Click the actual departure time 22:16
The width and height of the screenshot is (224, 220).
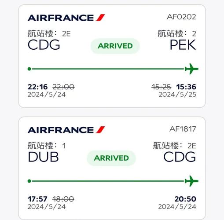click(x=38, y=87)
